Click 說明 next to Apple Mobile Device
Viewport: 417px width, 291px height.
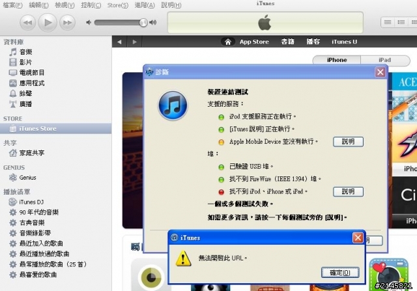coord(348,142)
